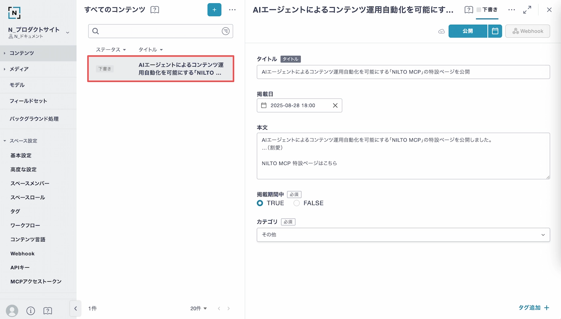Click the search magnifier icon

pos(95,31)
